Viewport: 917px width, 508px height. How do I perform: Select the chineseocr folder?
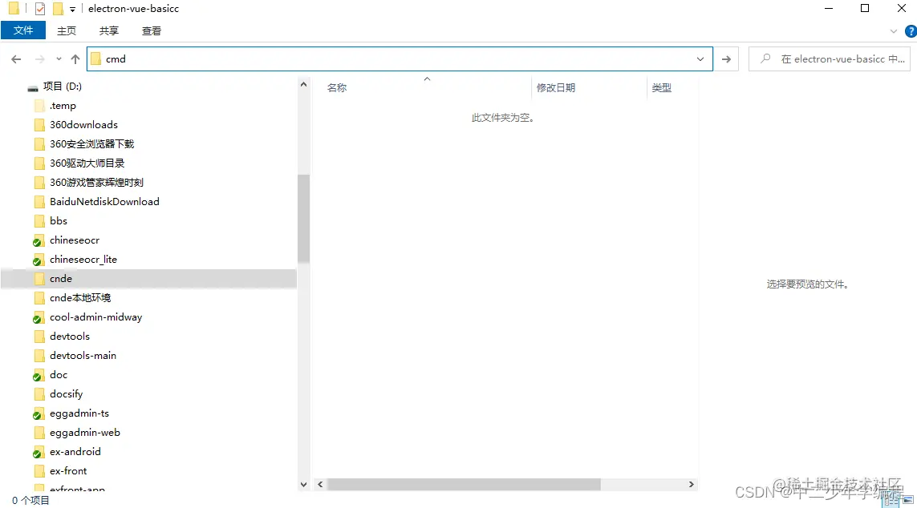click(x=75, y=240)
